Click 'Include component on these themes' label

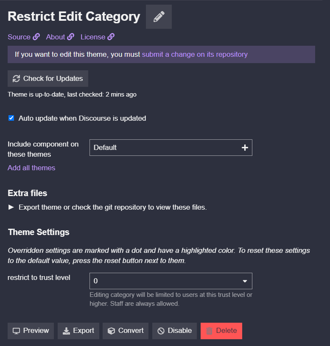tap(43, 149)
